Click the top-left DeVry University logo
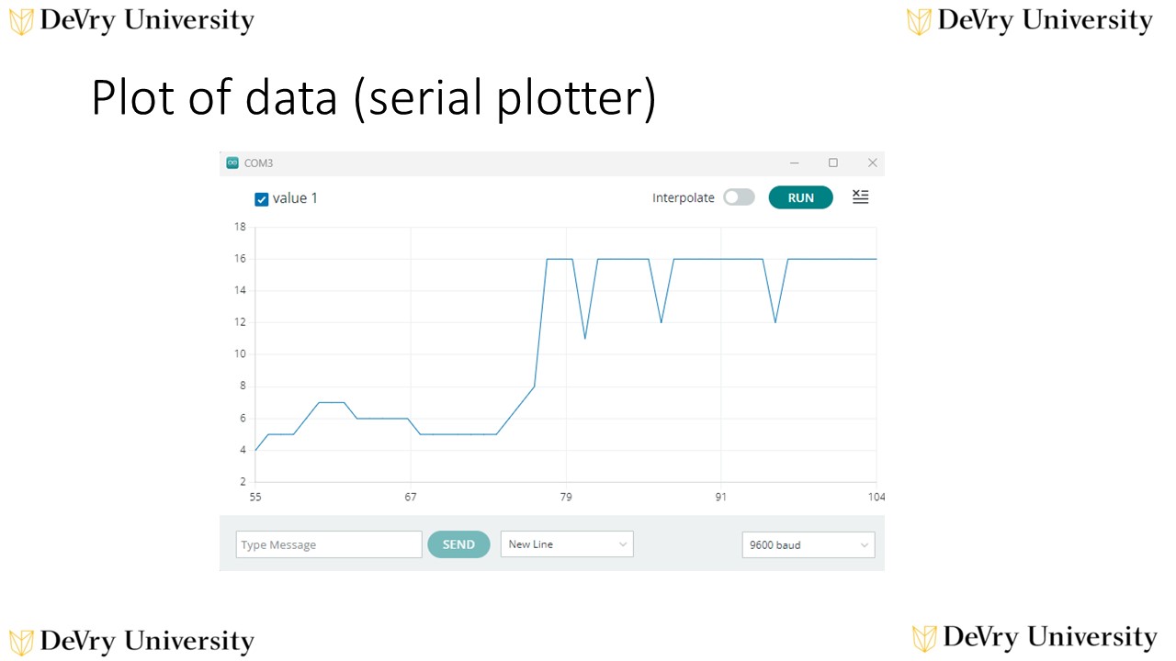 [131, 21]
